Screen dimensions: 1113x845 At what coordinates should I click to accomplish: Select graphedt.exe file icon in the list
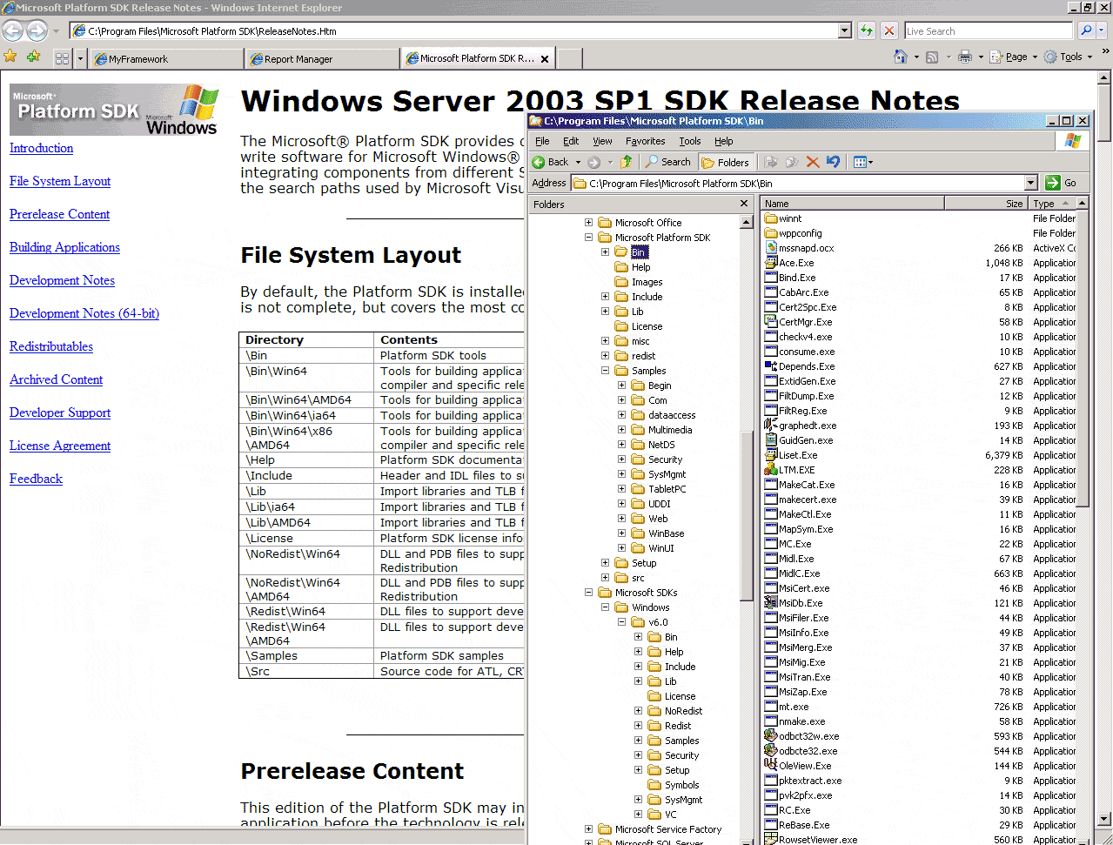[x=770, y=426]
